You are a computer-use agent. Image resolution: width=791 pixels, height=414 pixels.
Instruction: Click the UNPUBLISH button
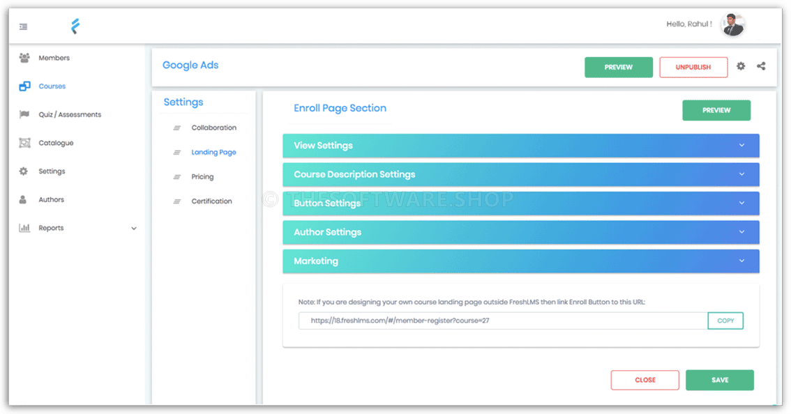(693, 67)
